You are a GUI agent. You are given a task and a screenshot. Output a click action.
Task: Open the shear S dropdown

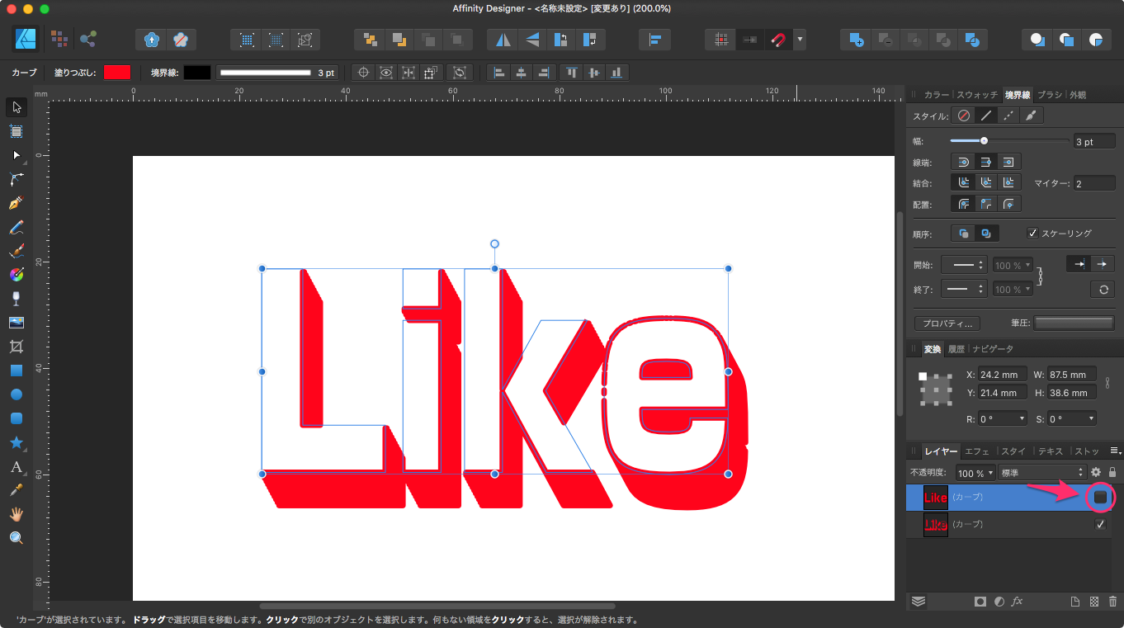pos(1072,419)
